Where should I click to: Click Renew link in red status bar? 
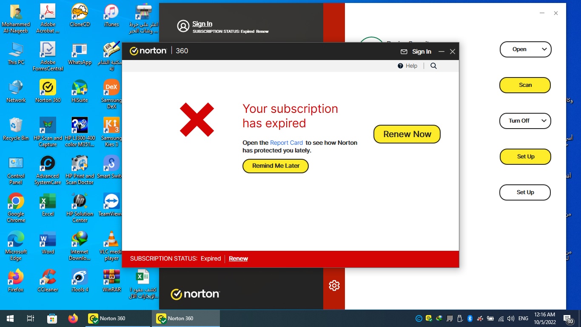click(x=238, y=258)
